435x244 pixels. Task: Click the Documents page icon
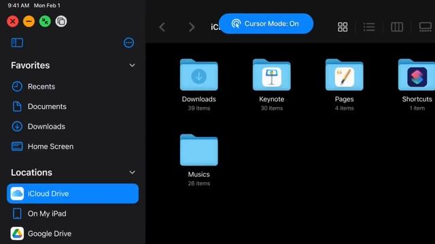pos(17,106)
